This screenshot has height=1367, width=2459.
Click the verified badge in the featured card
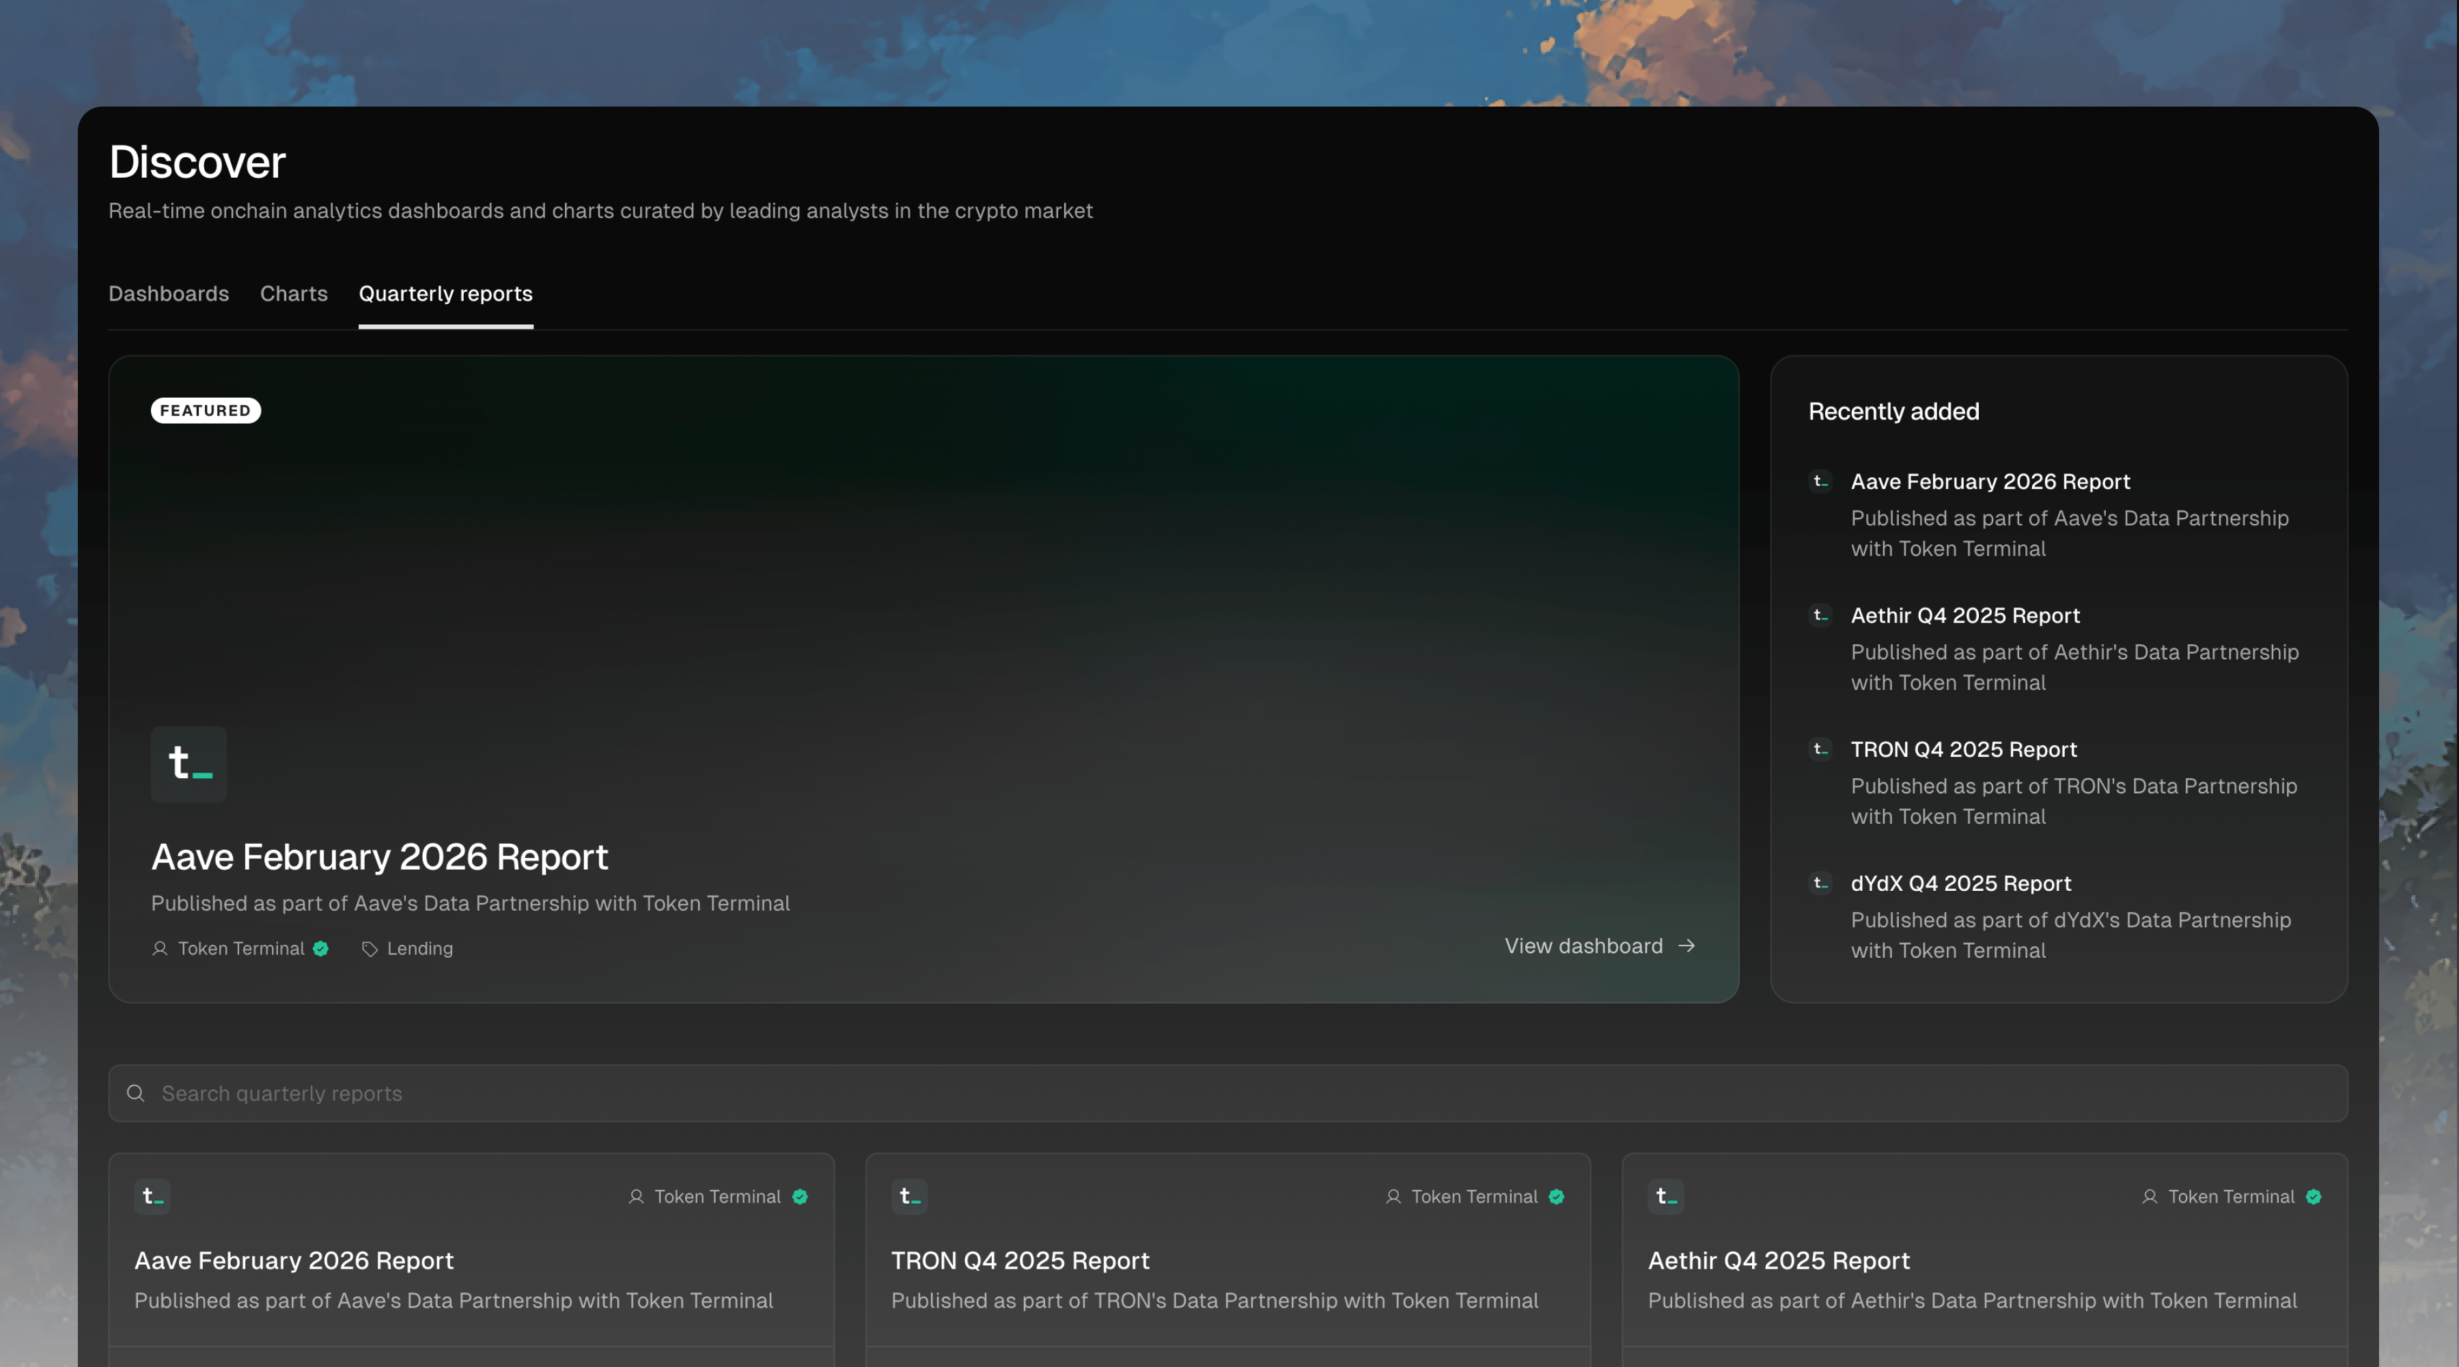[321, 949]
